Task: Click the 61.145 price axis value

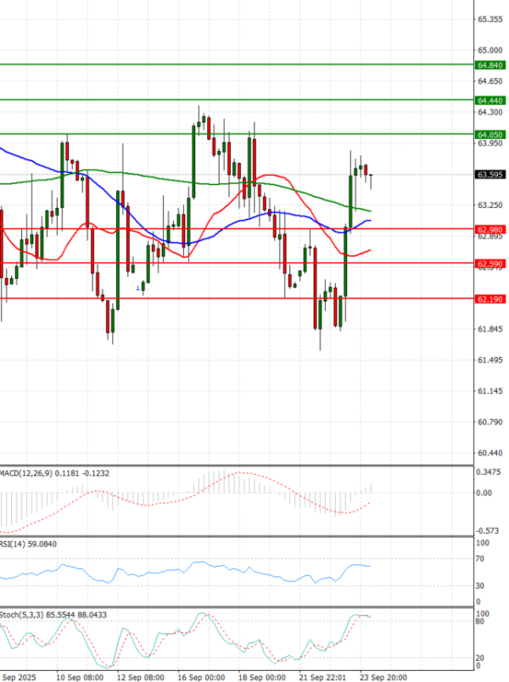Action: pyautogui.click(x=490, y=391)
